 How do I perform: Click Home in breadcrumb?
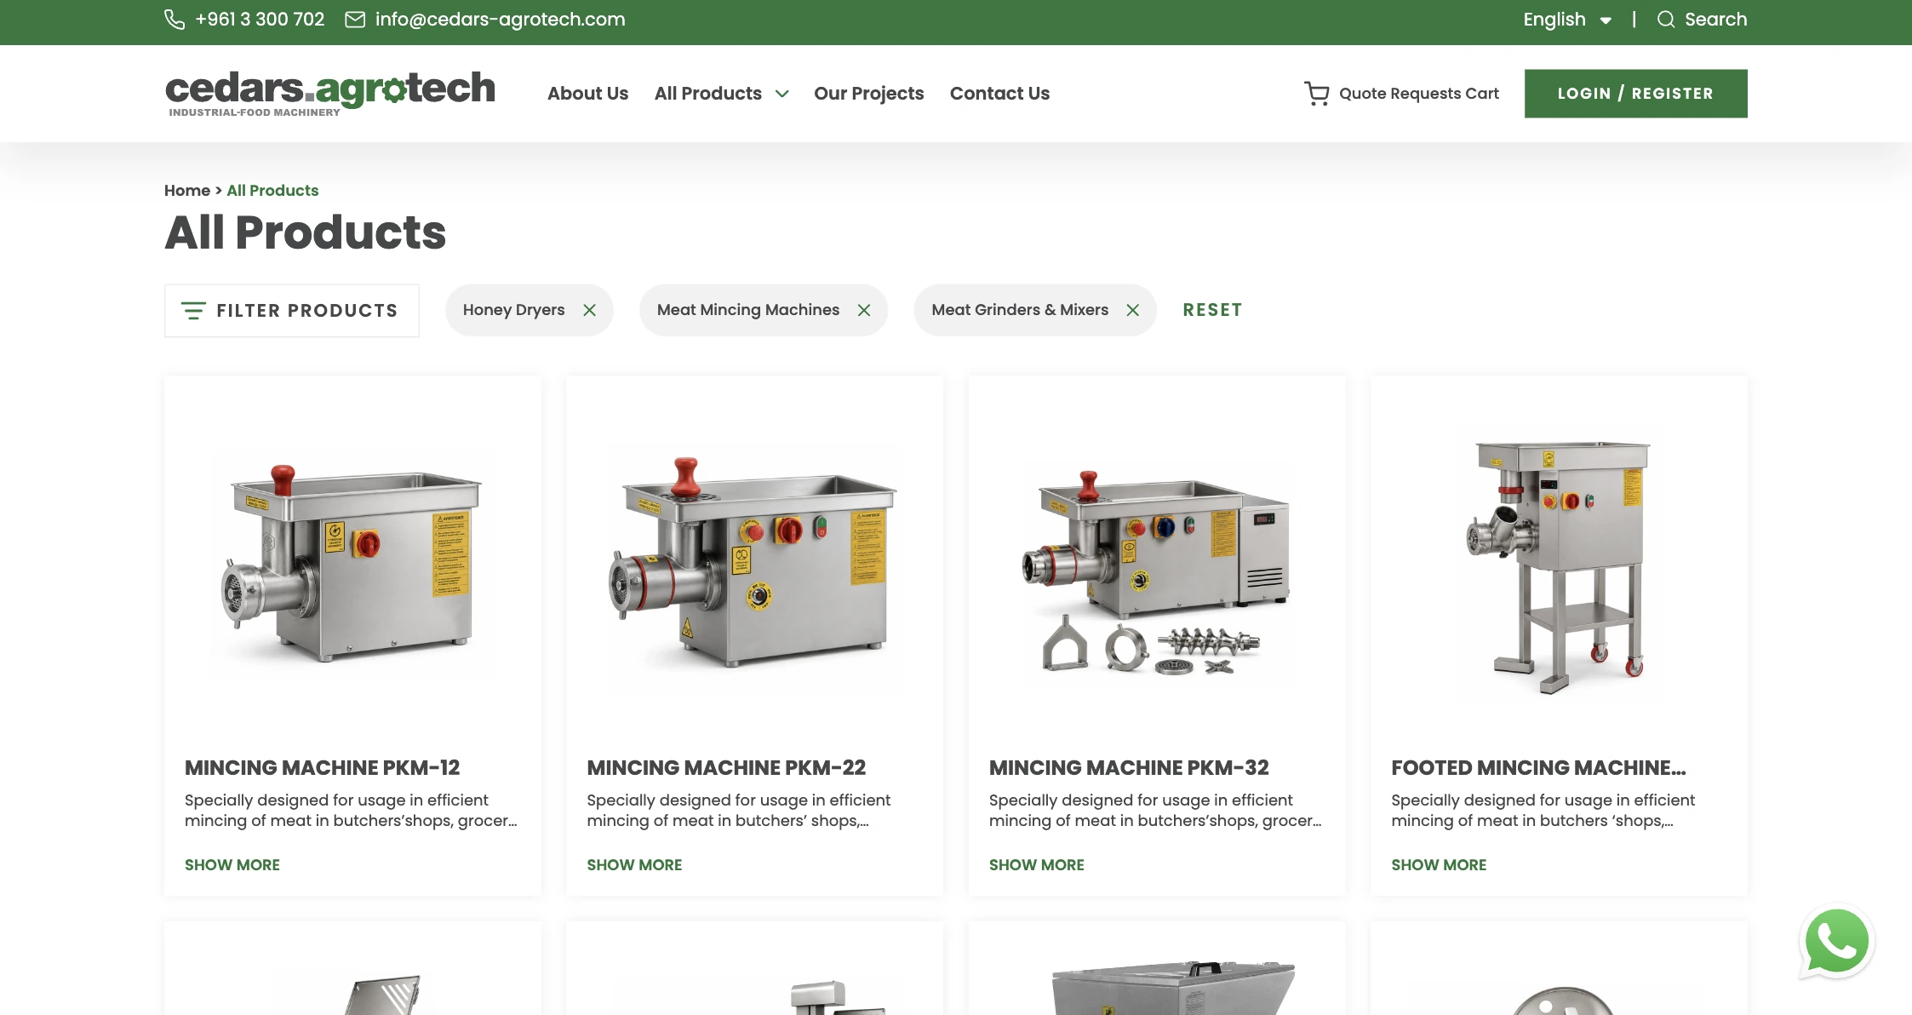[x=187, y=191]
